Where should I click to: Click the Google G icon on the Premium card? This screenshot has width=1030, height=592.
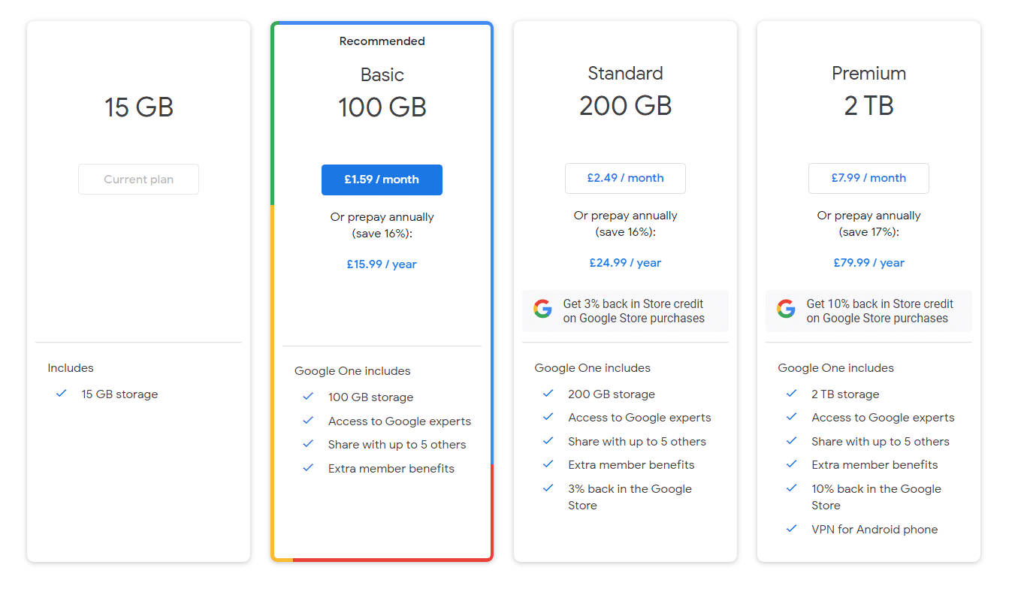(786, 308)
